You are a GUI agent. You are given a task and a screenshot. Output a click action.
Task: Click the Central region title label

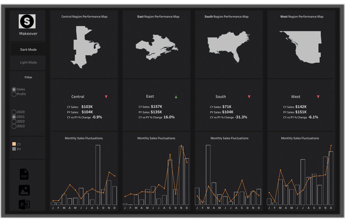click(78, 96)
